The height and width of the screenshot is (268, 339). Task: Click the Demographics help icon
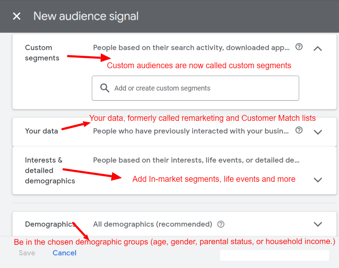coord(221,224)
